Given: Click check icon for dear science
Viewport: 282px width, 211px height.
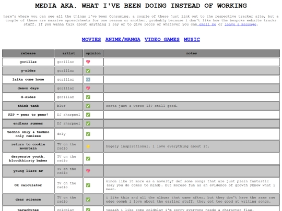Looking at the screenshot, I should click(88, 200).
